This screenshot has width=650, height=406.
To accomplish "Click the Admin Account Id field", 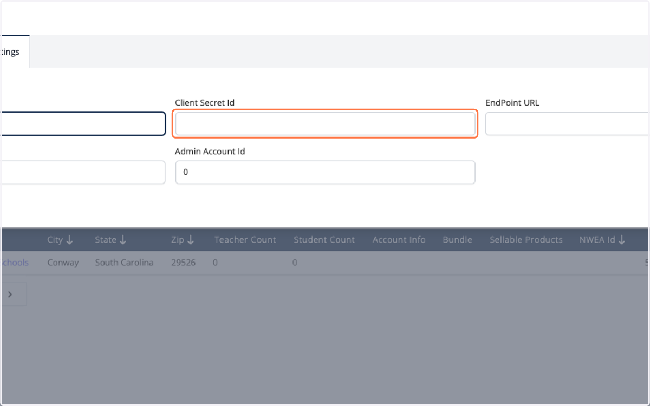I will coord(325,172).
